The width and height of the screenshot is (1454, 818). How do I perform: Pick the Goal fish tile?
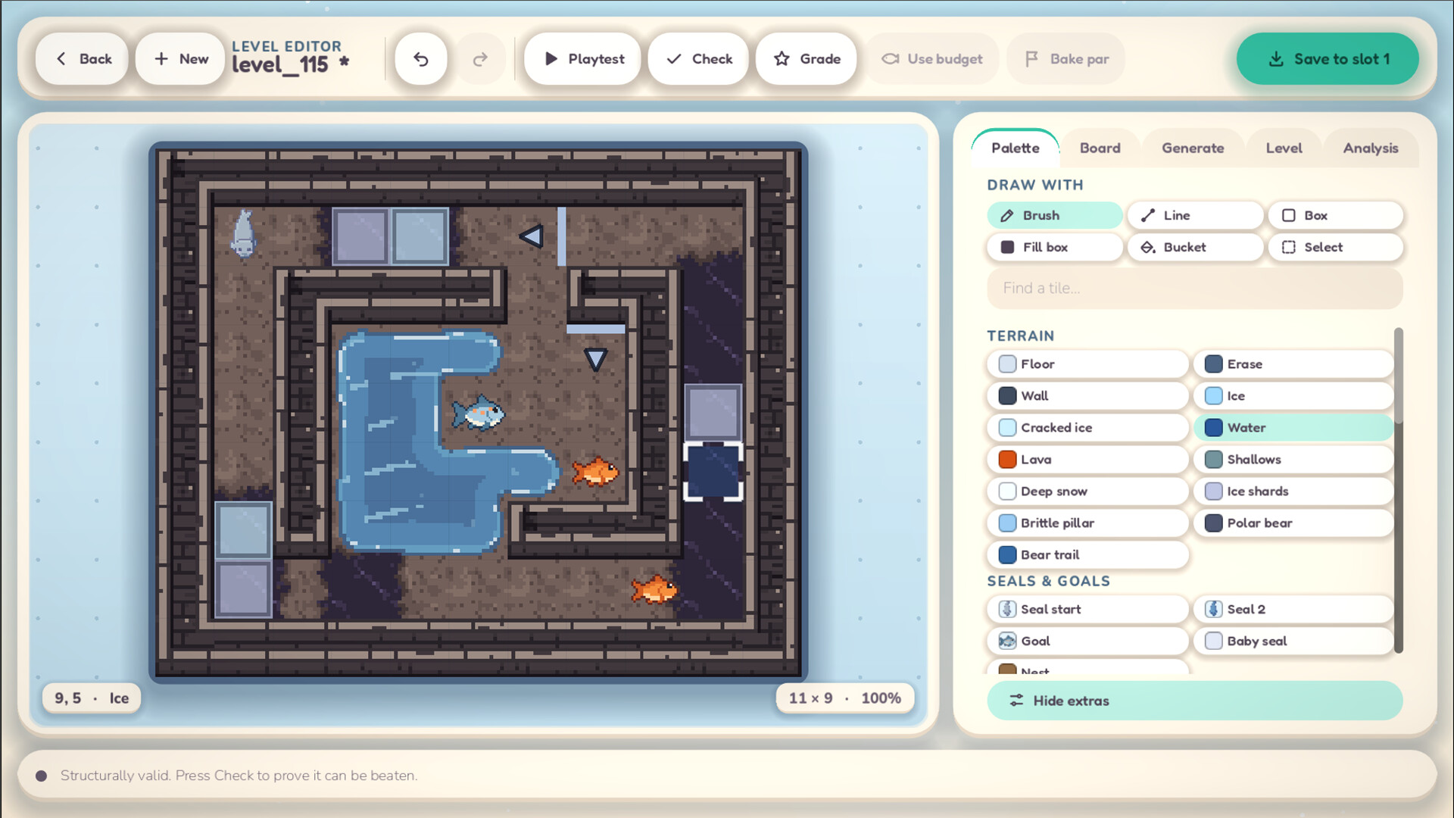[1087, 641]
